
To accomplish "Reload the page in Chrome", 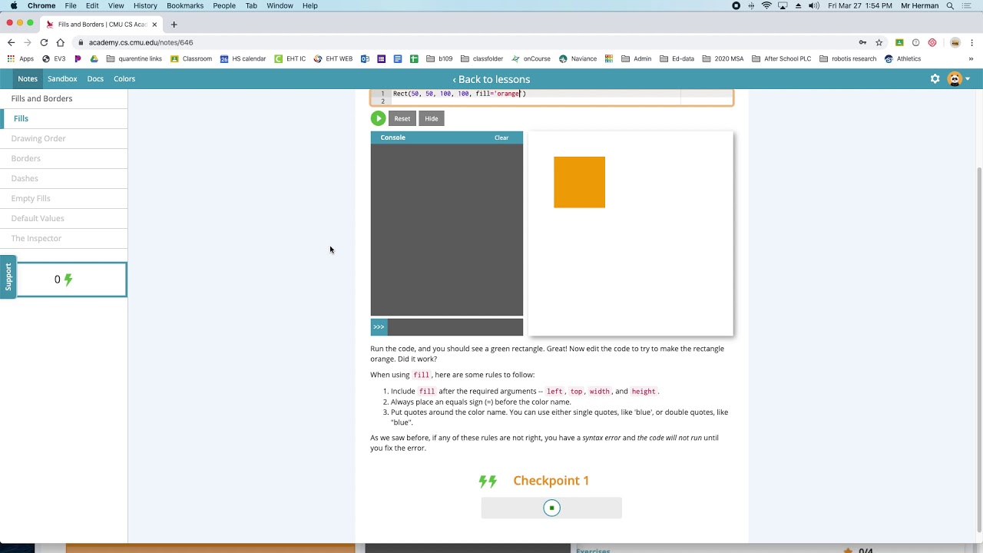I will [44, 42].
